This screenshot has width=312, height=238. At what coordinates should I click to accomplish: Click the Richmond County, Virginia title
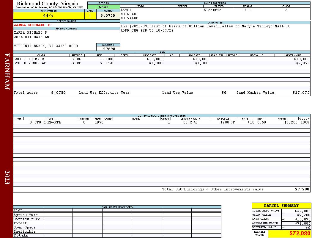point(47,4)
